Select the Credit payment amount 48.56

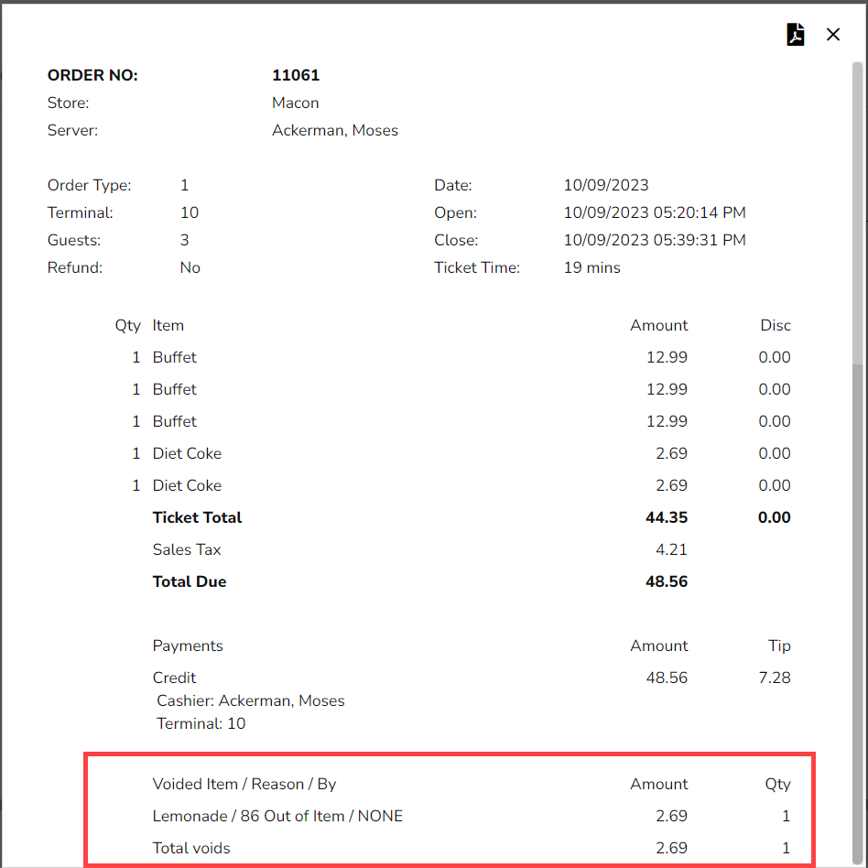click(x=667, y=678)
